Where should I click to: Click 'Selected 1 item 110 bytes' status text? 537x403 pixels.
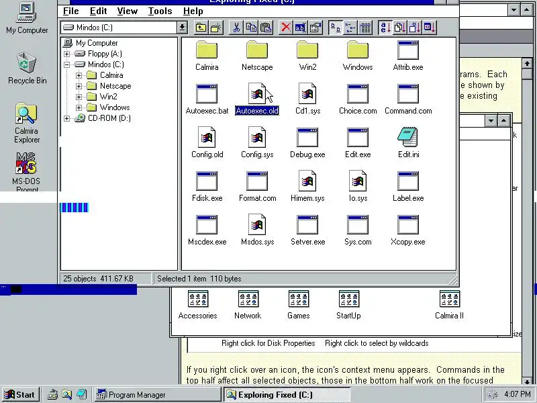[x=199, y=279]
